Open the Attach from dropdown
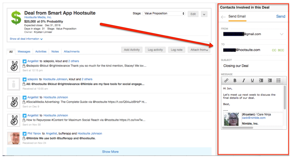The width and height of the screenshot is (293, 159). pyautogui.click(x=200, y=50)
